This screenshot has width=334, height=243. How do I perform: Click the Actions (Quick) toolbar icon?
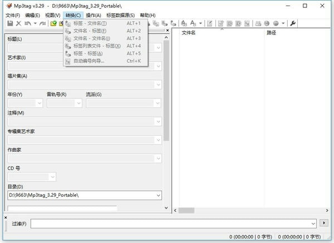193,23
